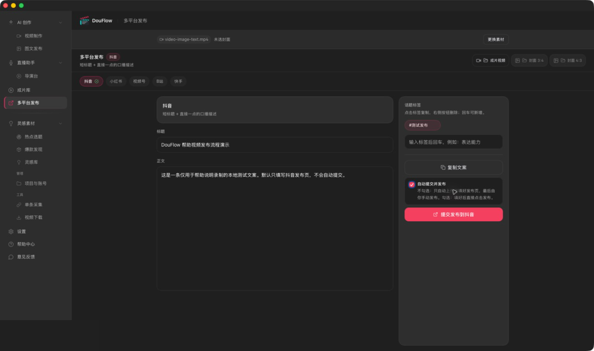
Task: Open 设置 via the gear icon
Action: point(11,232)
